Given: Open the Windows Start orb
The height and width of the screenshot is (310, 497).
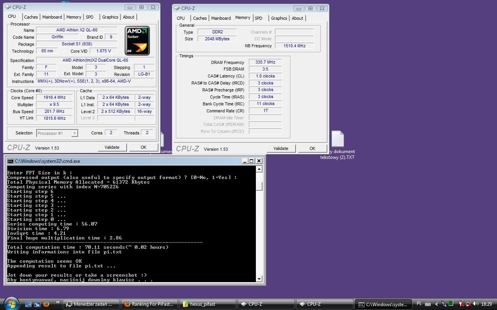Looking at the screenshot, I should 11,303.
